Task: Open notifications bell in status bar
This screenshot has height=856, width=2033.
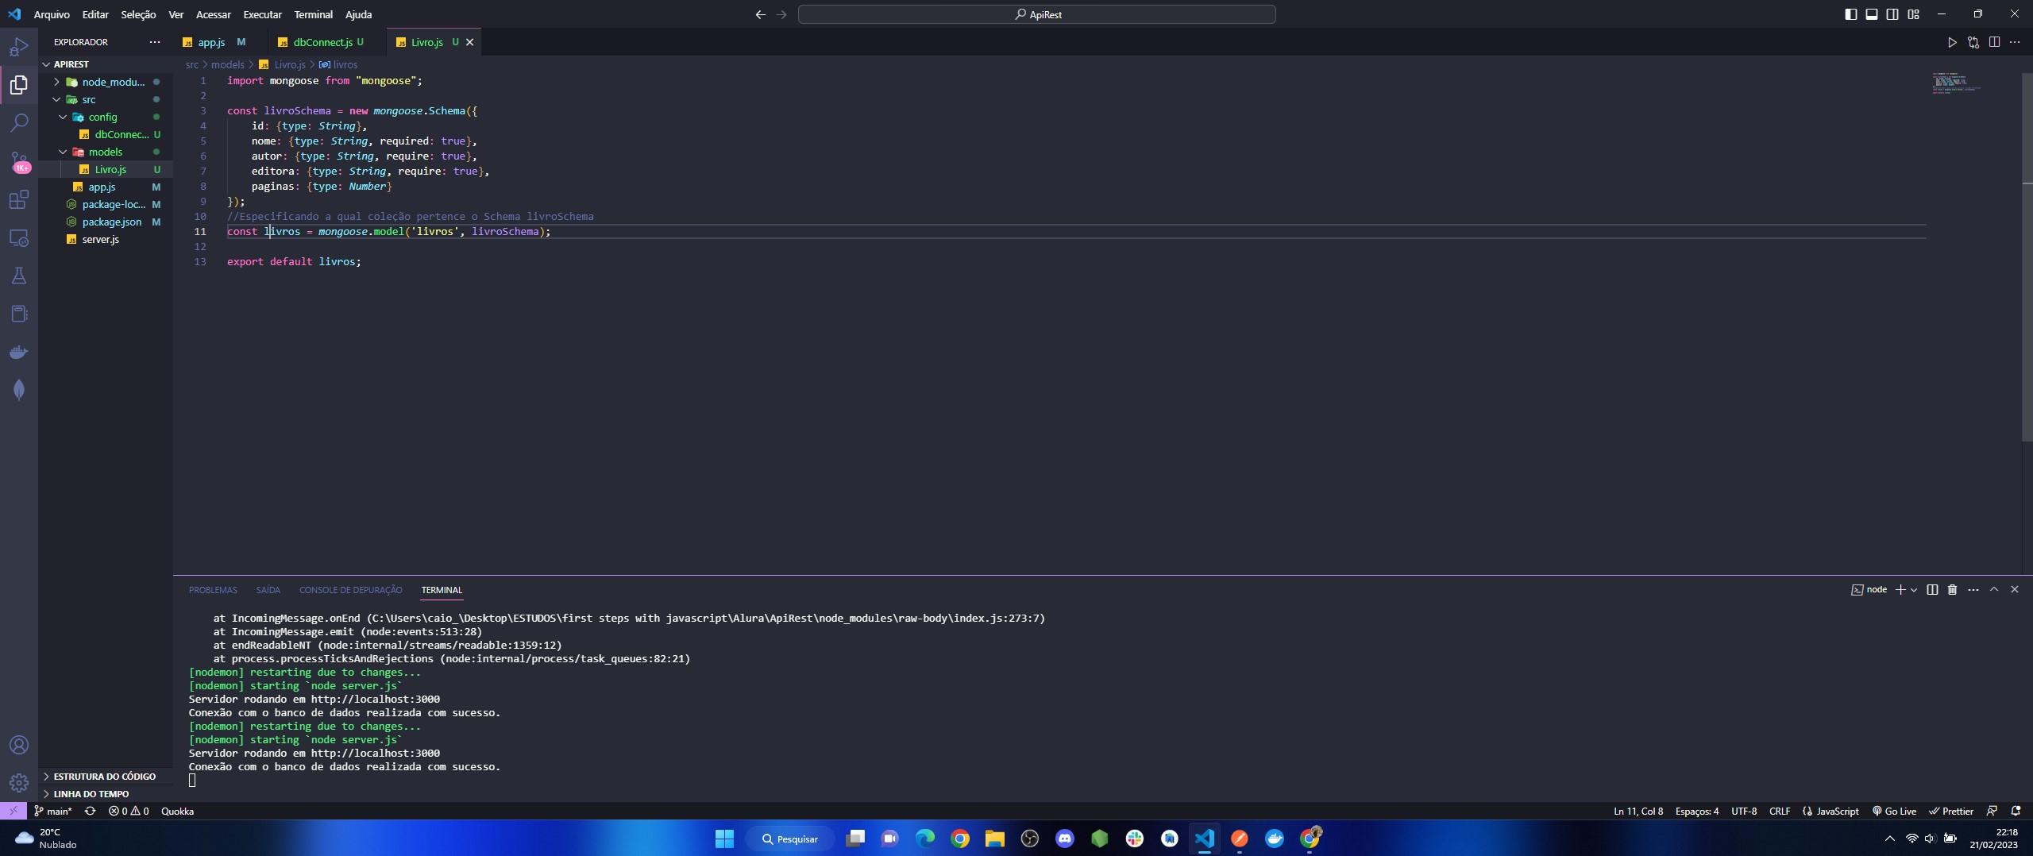Action: click(2016, 811)
